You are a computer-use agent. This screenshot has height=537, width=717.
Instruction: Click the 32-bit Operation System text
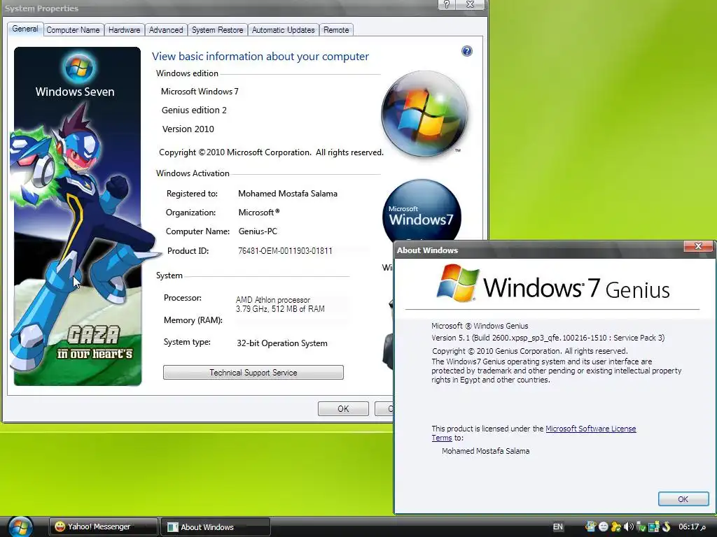click(282, 343)
